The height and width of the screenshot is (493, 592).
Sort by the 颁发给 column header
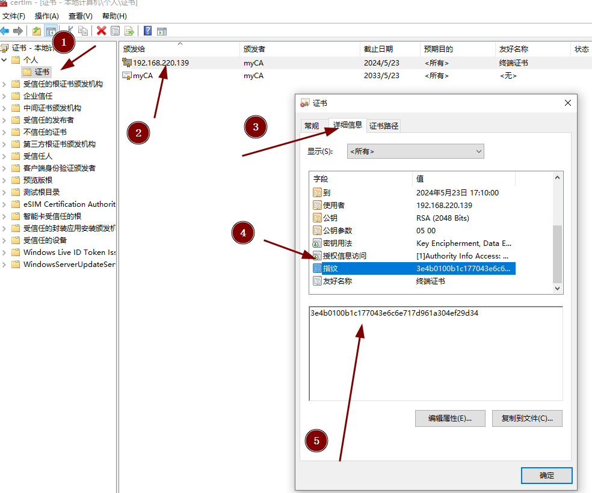(x=179, y=49)
